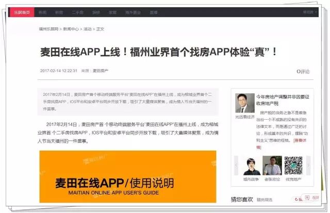Click the 福州乐居网 breadcrumb link

coord(48,29)
